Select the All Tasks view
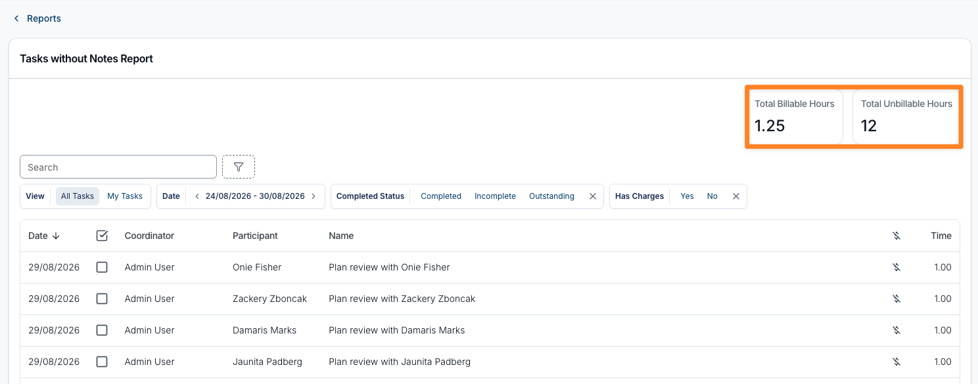The width and height of the screenshot is (978, 384). pos(78,196)
